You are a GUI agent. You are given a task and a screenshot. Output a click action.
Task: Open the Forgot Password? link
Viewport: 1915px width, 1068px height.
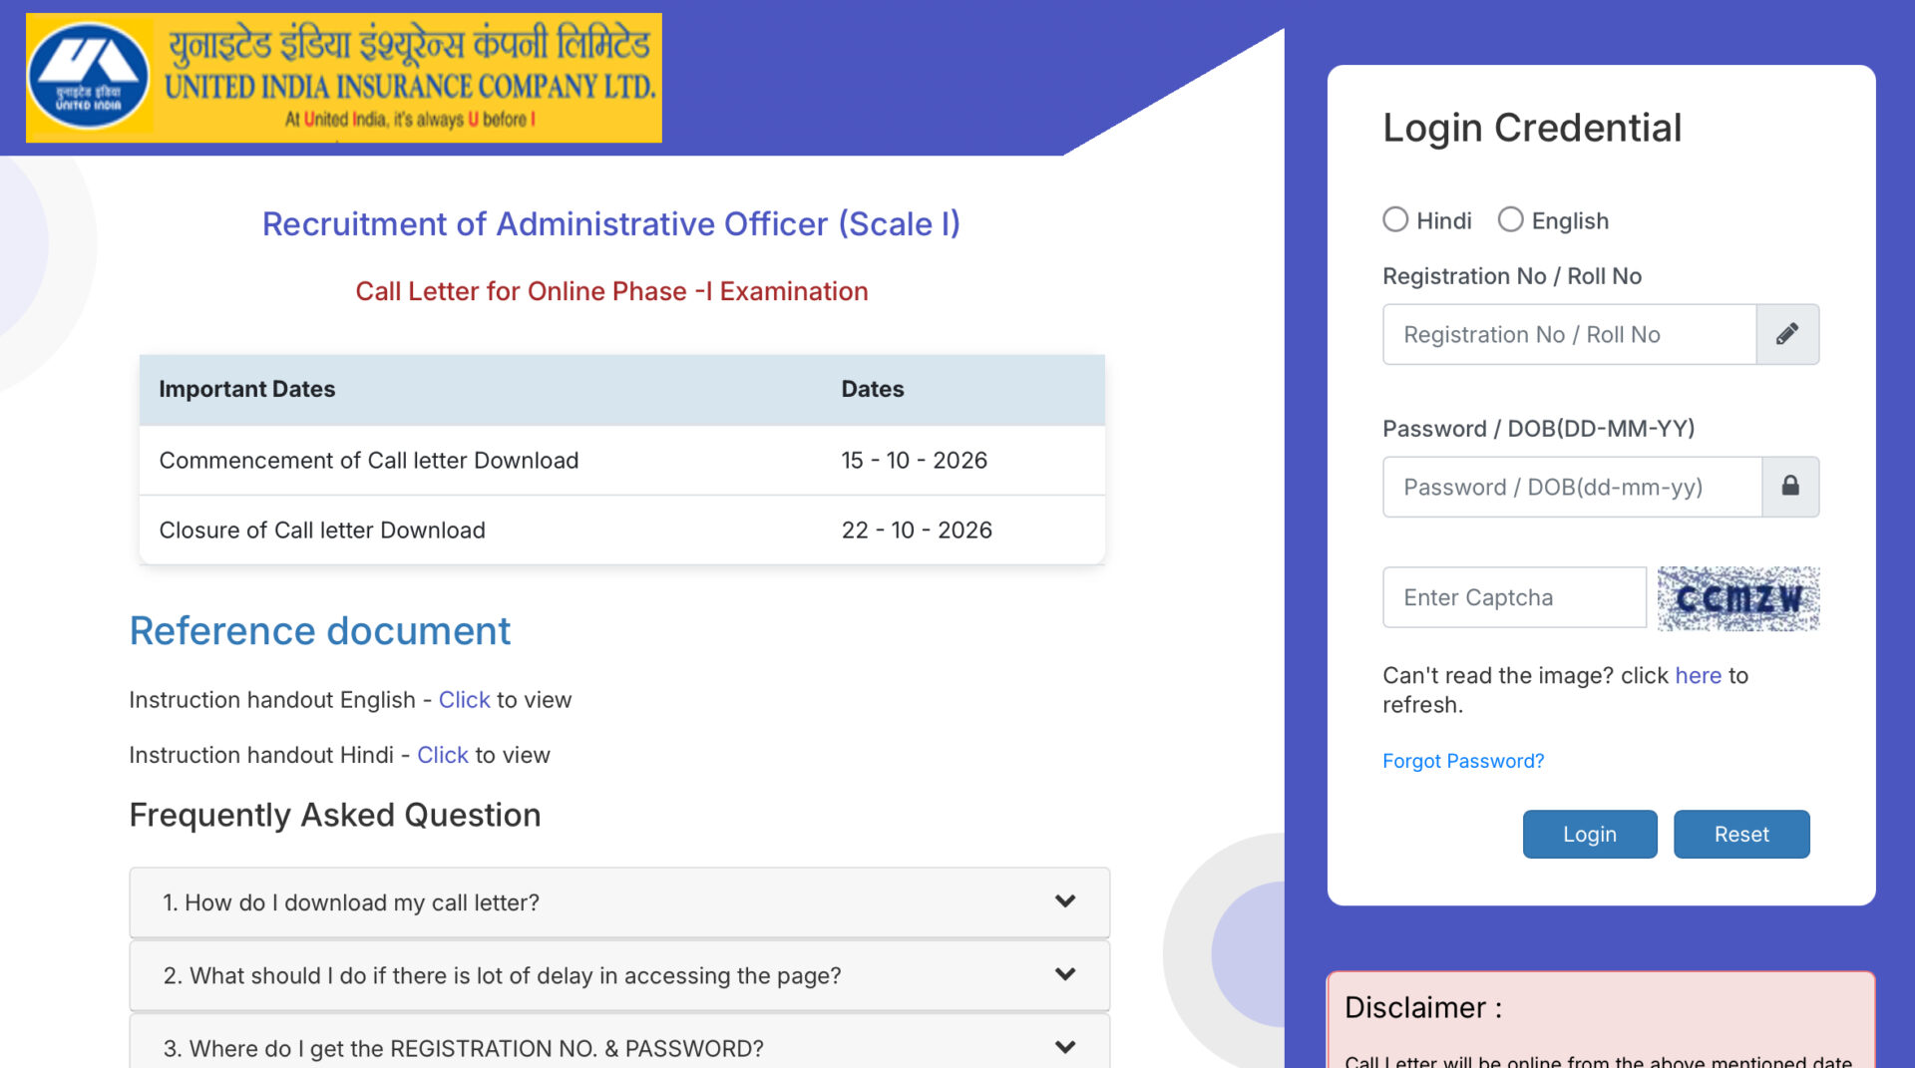tap(1463, 761)
